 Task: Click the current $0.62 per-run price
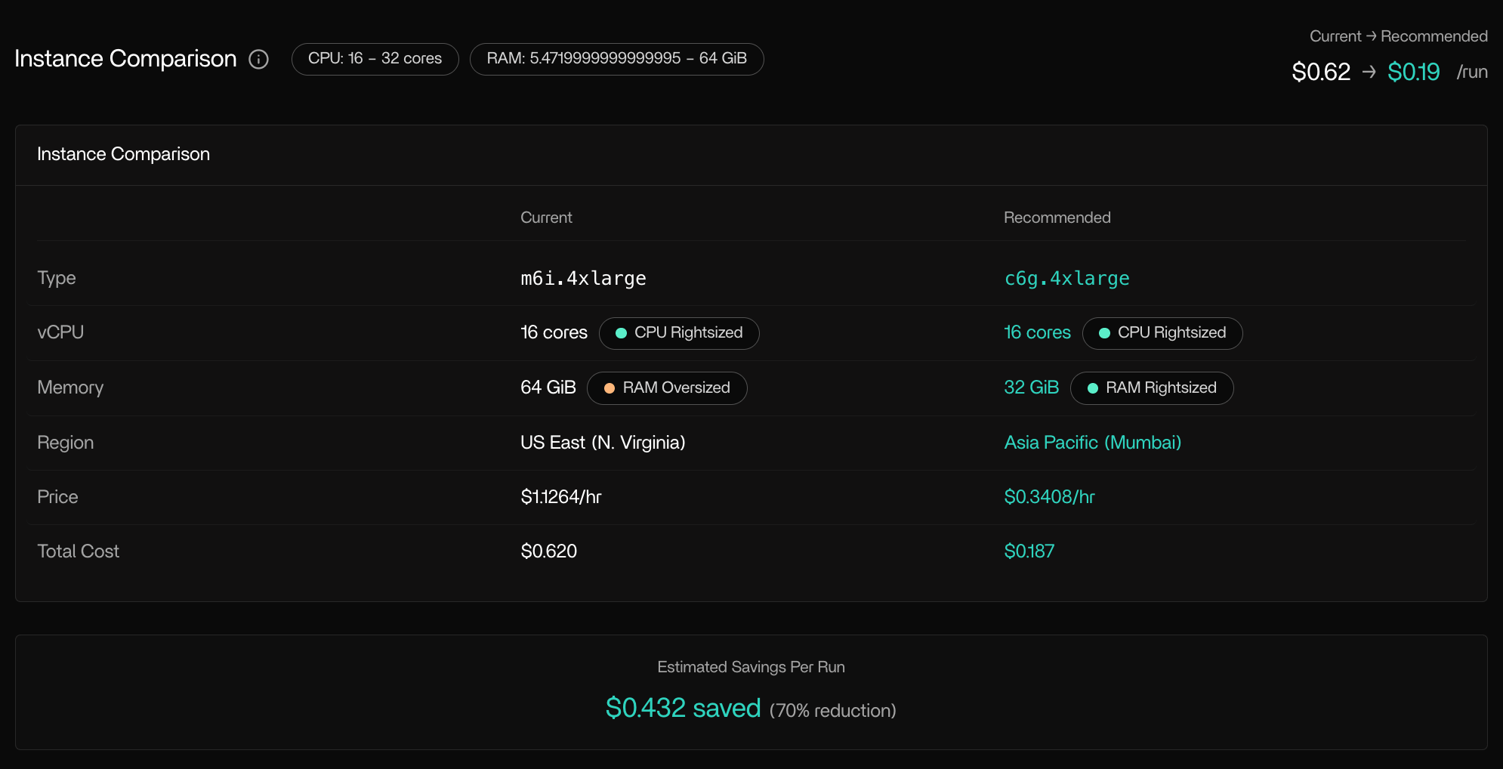coord(1321,72)
